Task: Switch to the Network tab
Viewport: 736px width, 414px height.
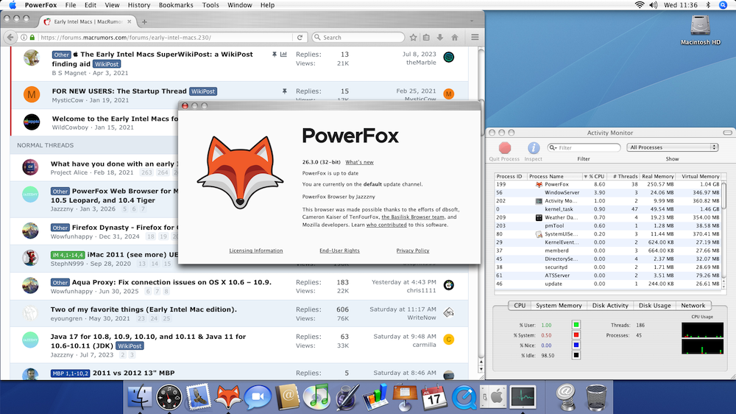Action: [x=693, y=306]
